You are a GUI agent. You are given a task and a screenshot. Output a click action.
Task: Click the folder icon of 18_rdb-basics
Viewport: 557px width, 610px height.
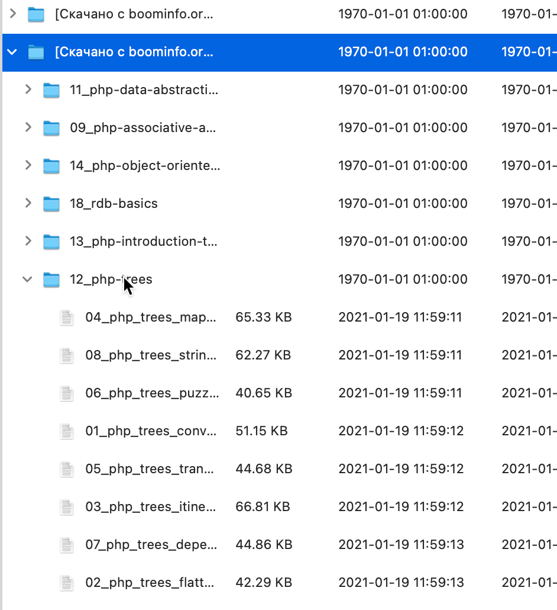52,204
